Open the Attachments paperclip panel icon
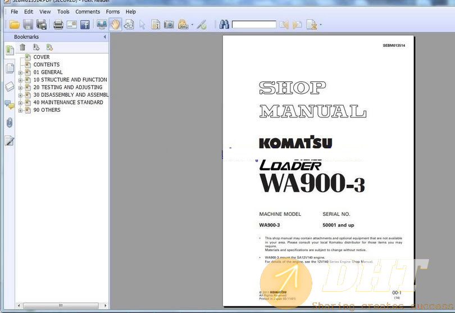Screen dimensions: 455x313 click(x=10, y=123)
